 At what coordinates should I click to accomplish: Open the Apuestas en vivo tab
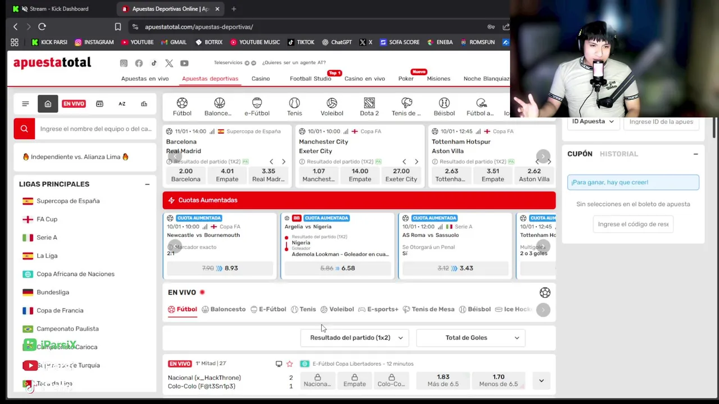(145, 79)
